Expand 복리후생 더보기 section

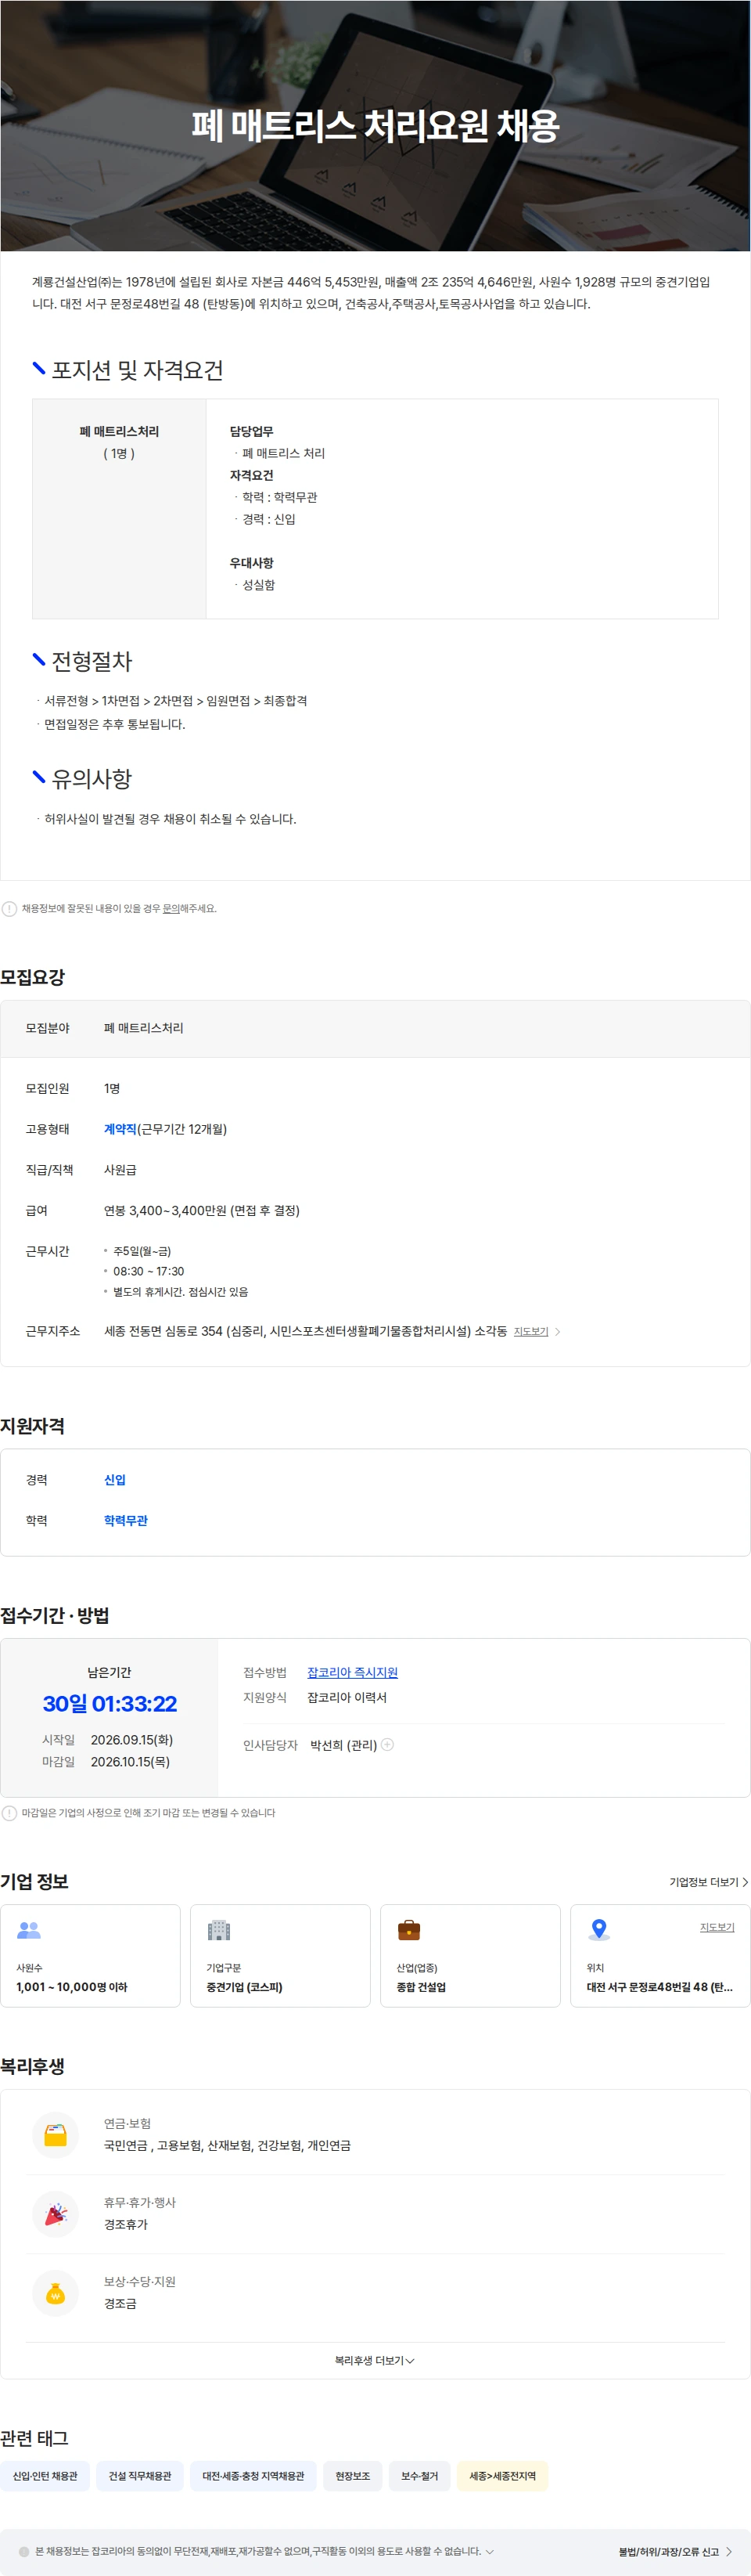coord(375,2361)
